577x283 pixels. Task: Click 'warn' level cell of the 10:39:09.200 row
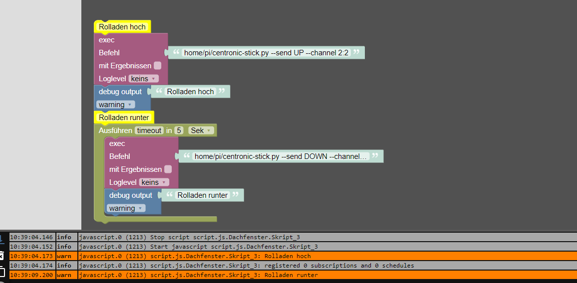(x=66, y=275)
